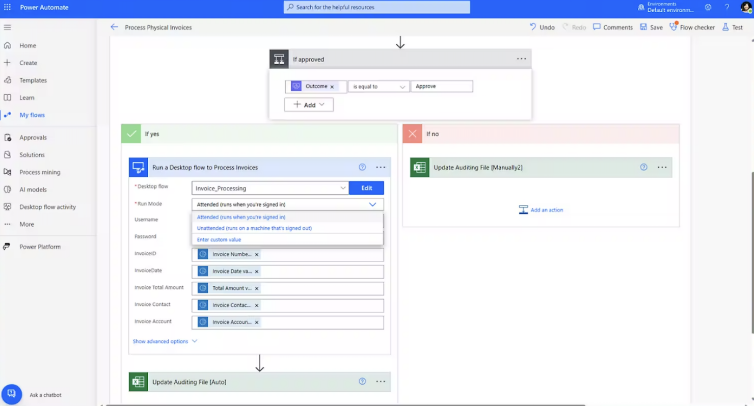Collapse the Run Mode dropdown chevron

pyautogui.click(x=372, y=204)
